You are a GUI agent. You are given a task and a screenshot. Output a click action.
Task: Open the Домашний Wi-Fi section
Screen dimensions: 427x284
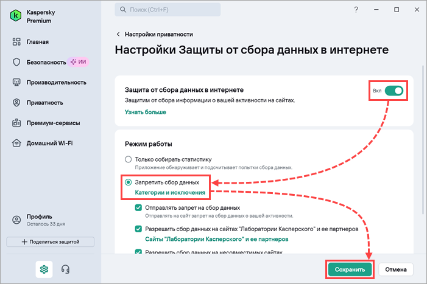tap(49, 144)
